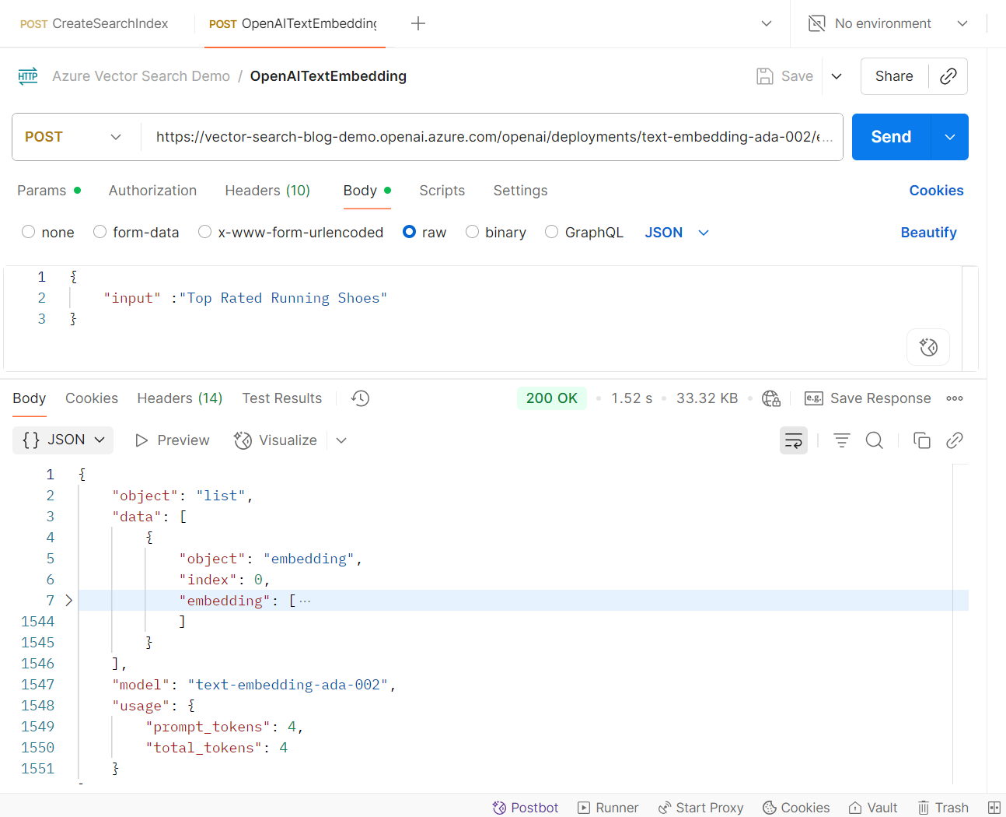Click the no-environment icon in header
Viewport: 1006px width, 817px height.
coord(816,23)
